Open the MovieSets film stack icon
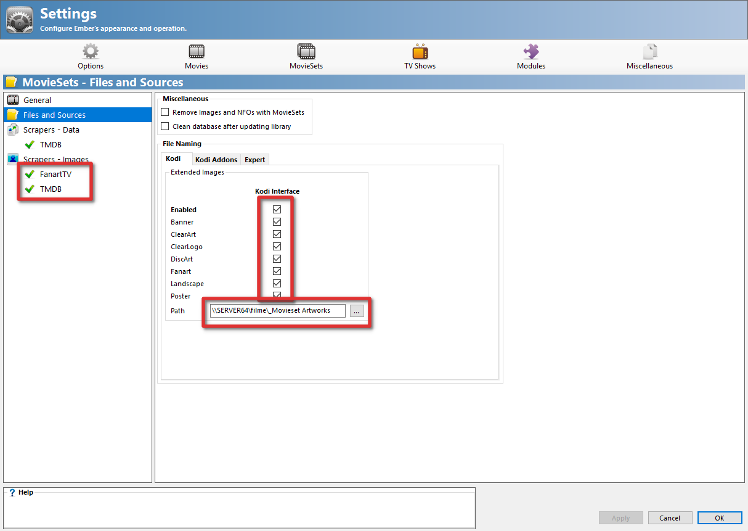748x531 pixels. [306, 52]
